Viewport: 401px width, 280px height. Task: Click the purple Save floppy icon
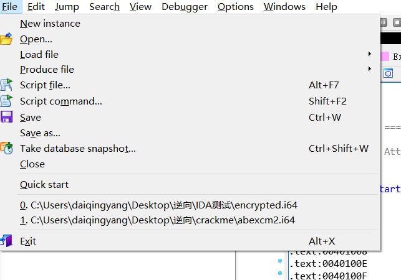coord(6,118)
